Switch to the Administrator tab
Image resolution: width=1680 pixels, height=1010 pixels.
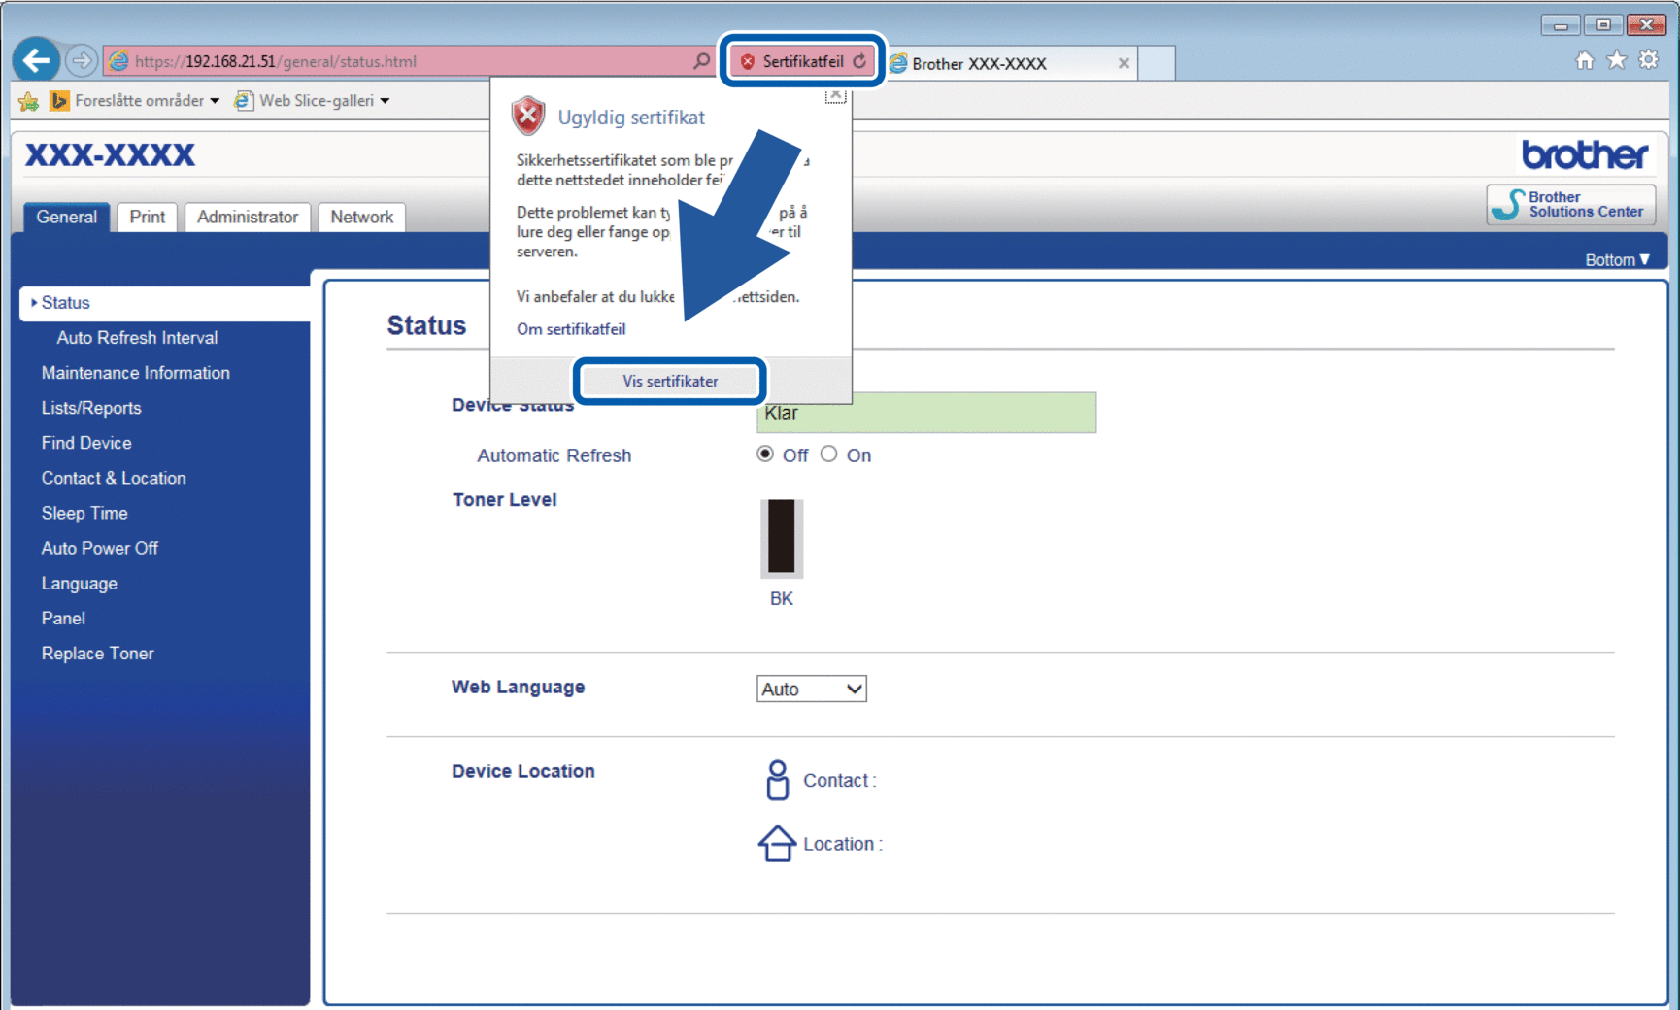(247, 217)
